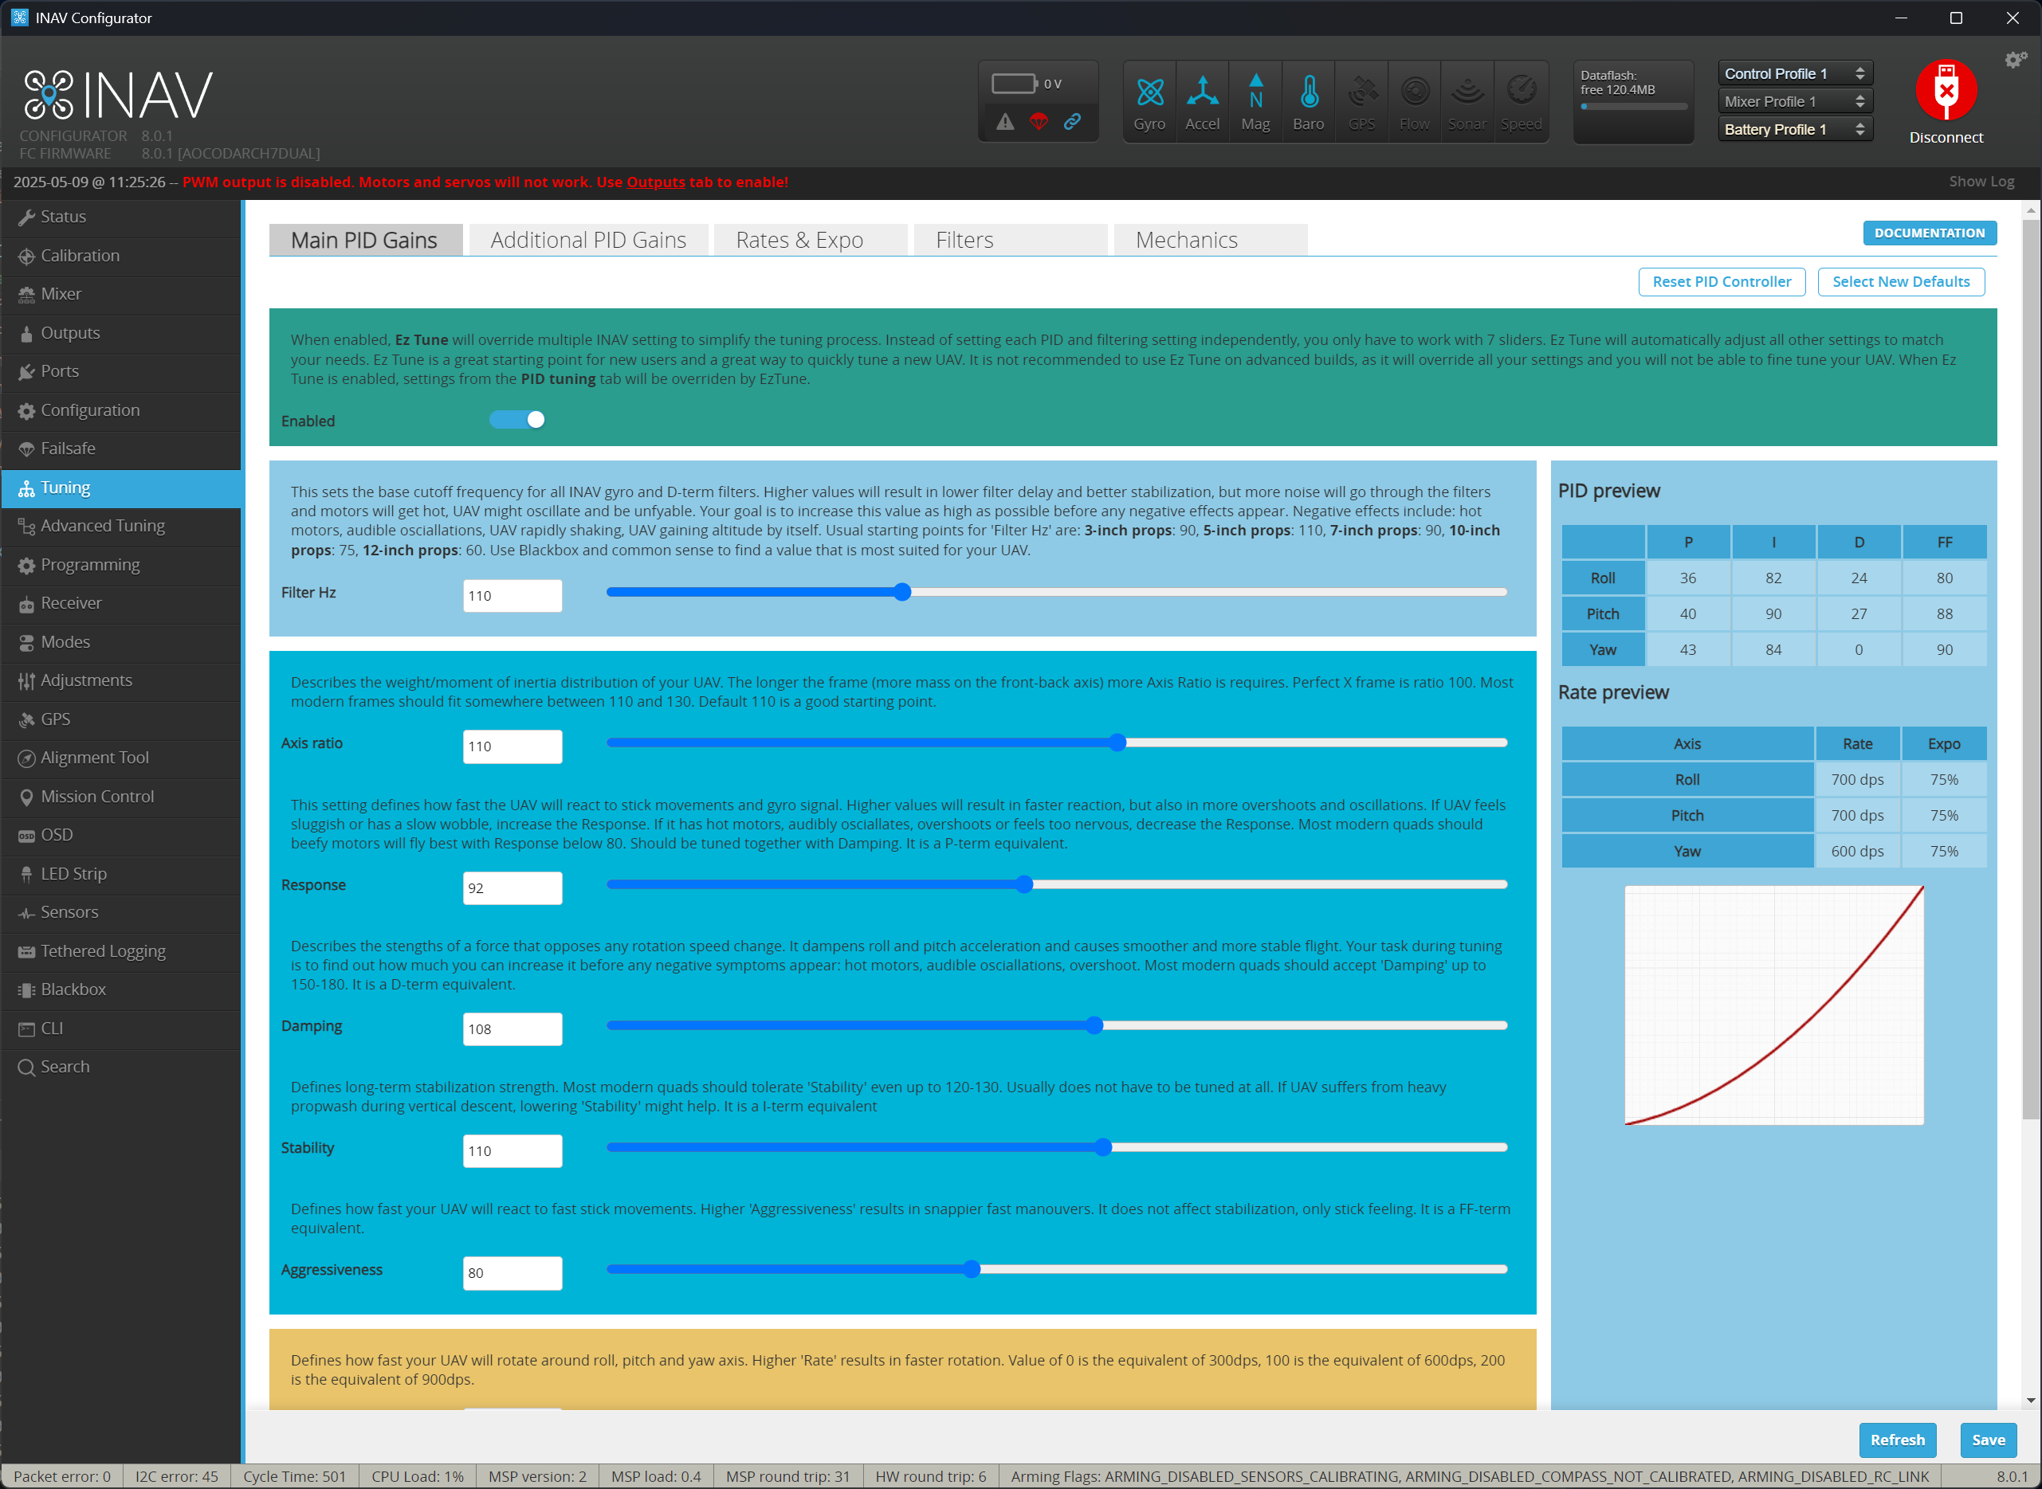Open the Mixer Profile 1 dropdown
This screenshot has height=1489, width=2042.
(x=1795, y=102)
